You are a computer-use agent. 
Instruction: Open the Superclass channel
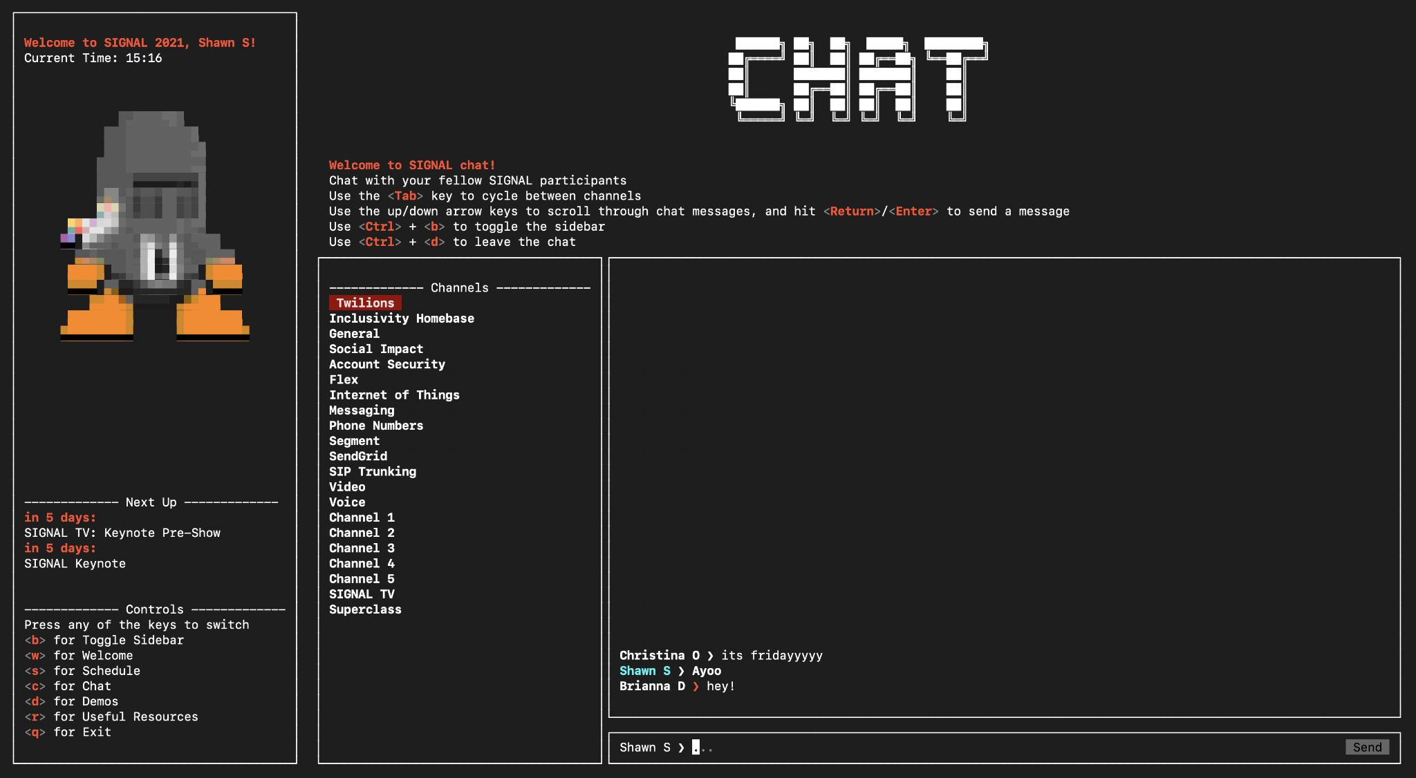tap(365, 609)
